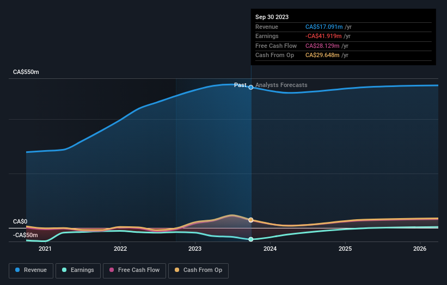Click the CA$0 y-axis label
The height and width of the screenshot is (285, 447).
click(20, 221)
